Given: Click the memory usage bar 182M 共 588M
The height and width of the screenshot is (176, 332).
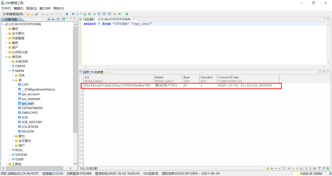Looking at the screenshot, I should coord(310,174).
